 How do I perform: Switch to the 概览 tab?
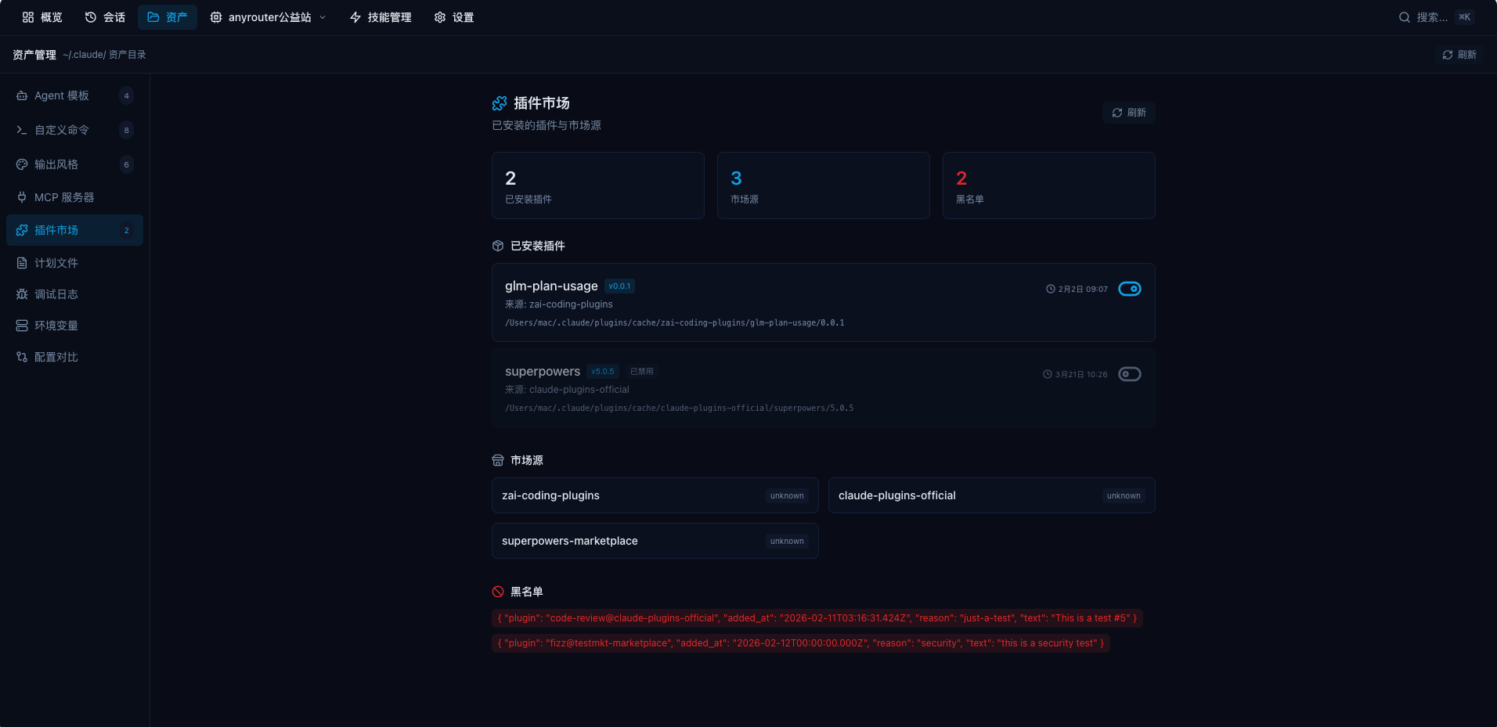click(x=41, y=16)
